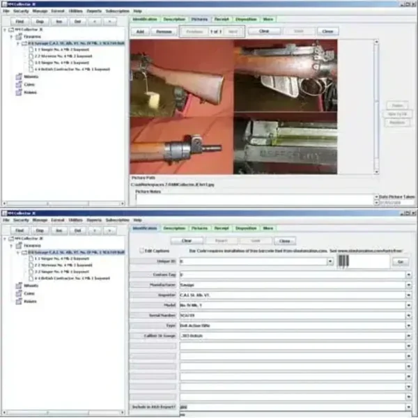418x418 pixels.
Task: Open the Disposition tab in the lower window
Action: coord(246,228)
